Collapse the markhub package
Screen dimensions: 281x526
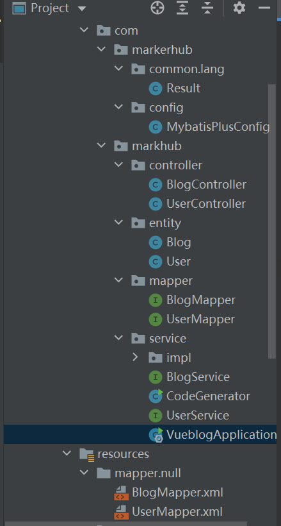click(101, 146)
